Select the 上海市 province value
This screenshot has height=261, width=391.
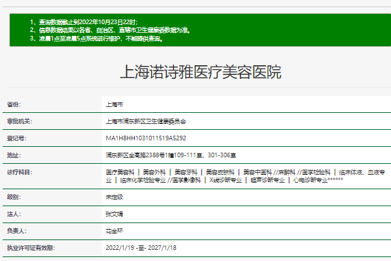coord(115,104)
